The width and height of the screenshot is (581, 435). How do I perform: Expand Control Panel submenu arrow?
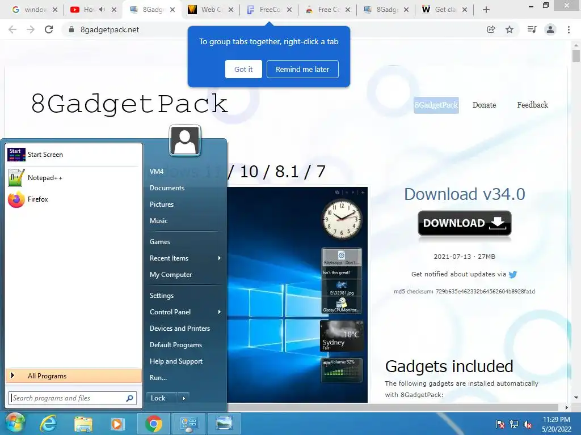220,312
